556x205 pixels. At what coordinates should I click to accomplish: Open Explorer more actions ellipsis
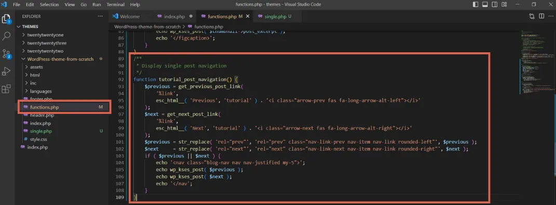[100, 16]
